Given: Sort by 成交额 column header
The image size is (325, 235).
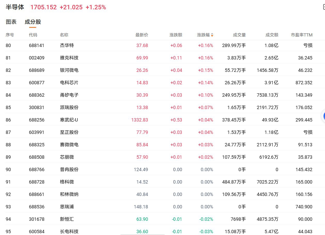Looking at the screenshot, I should (x=272, y=35).
